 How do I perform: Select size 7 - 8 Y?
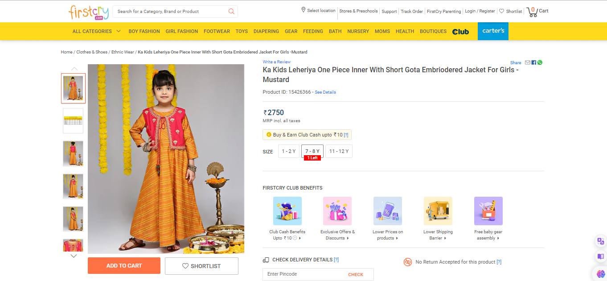pos(312,151)
